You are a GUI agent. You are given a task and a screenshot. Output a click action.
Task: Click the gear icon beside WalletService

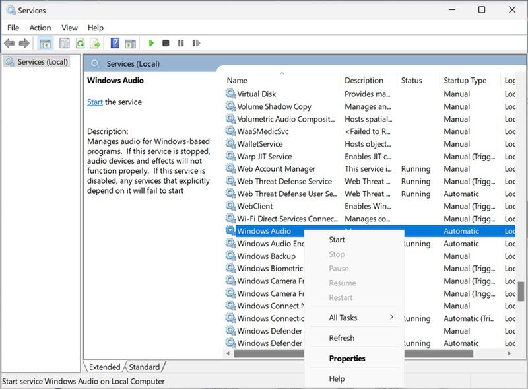(x=230, y=143)
